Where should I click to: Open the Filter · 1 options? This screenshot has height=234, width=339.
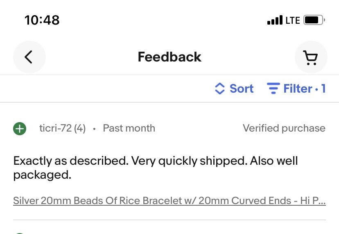click(x=296, y=89)
